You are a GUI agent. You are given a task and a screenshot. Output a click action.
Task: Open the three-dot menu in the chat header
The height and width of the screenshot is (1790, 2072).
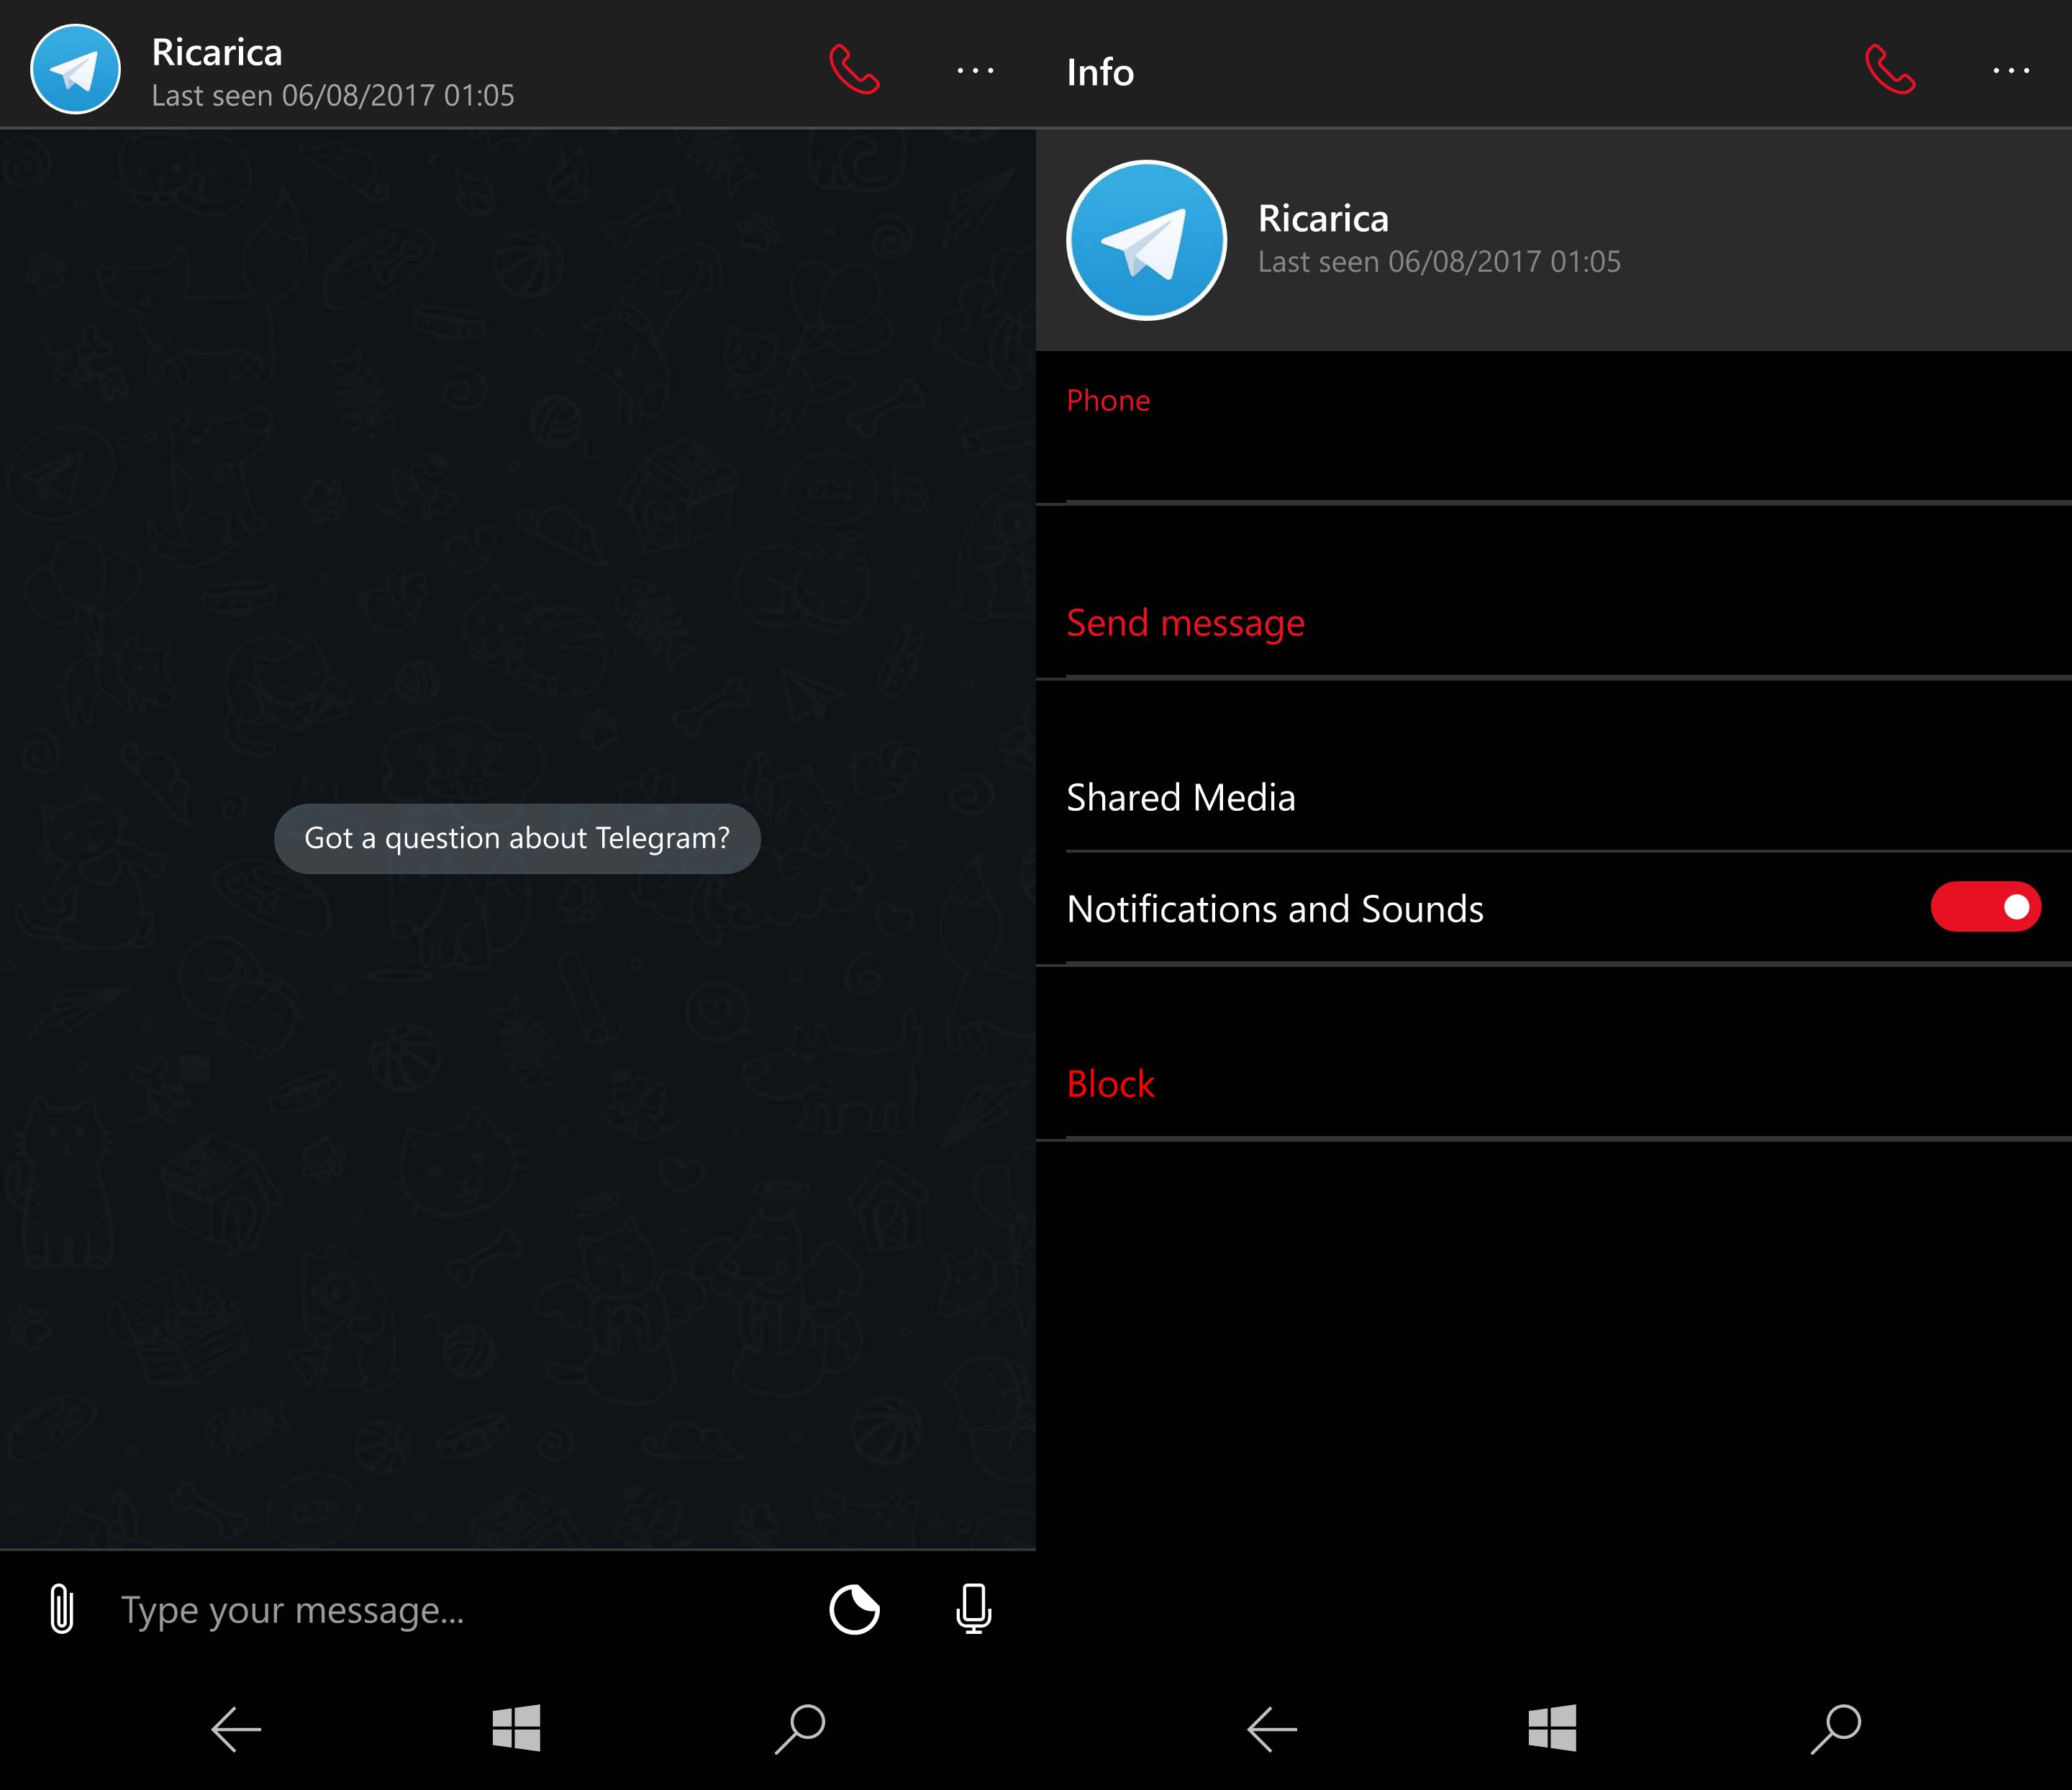975,70
